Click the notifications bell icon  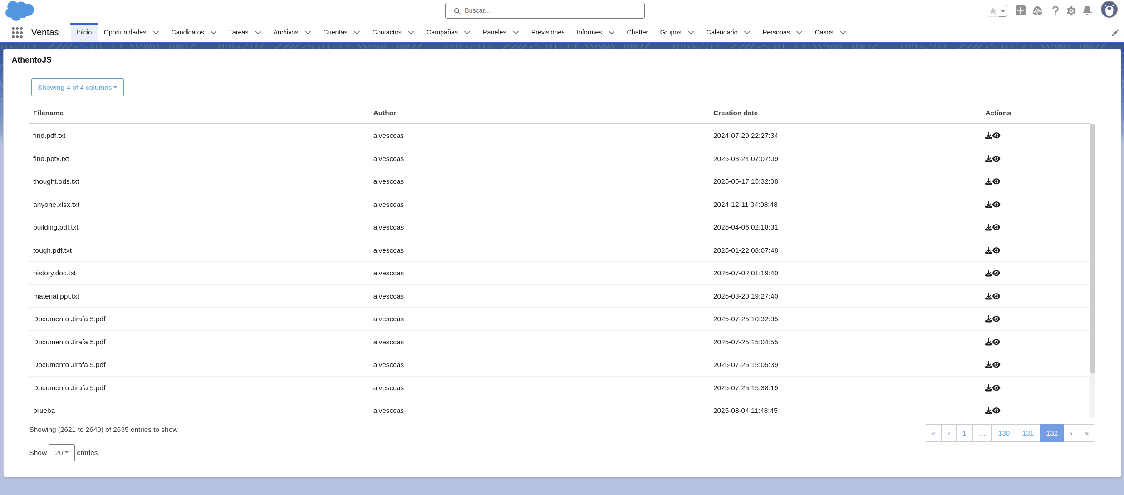1087,11
